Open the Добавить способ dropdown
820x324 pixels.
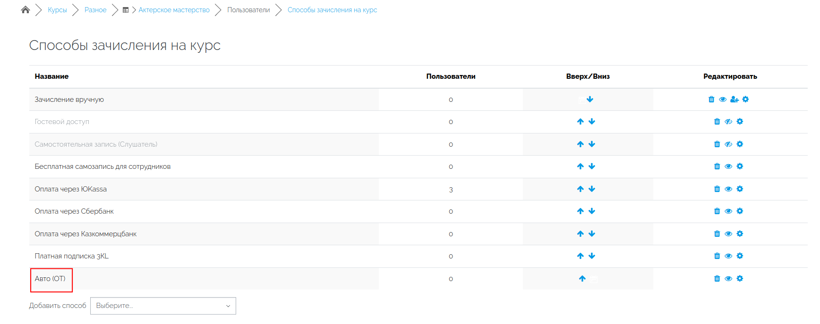163,306
